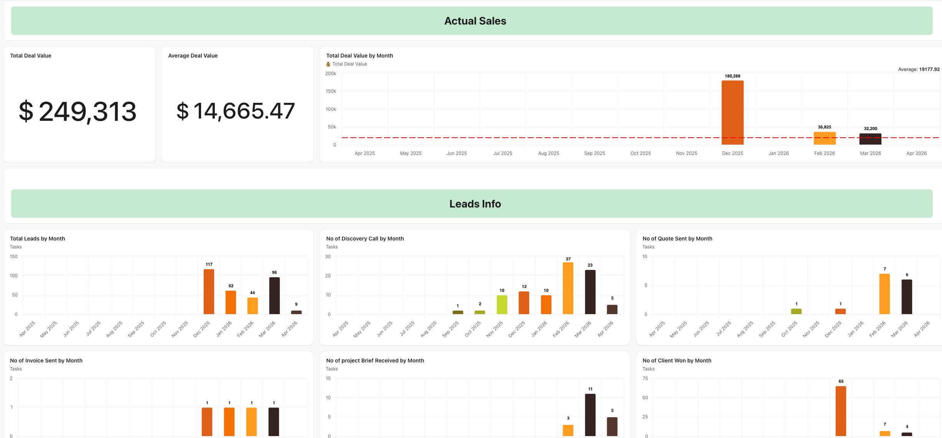Click the yellow-green 10 bar in Discovery Call chart
The height and width of the screenshot is (438, 942).
(502, 305)
